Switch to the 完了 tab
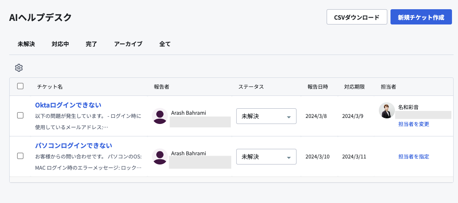This screenshot has width=458, height=203. [x=91, y=44]
